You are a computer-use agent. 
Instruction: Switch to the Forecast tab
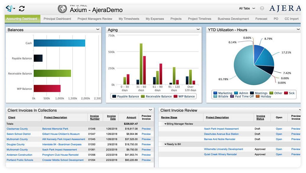(x=261, y=18)
